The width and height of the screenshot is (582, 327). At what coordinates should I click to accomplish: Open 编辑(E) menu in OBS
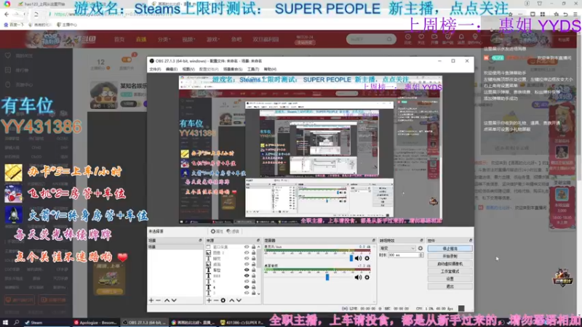(x=172, y=69)
